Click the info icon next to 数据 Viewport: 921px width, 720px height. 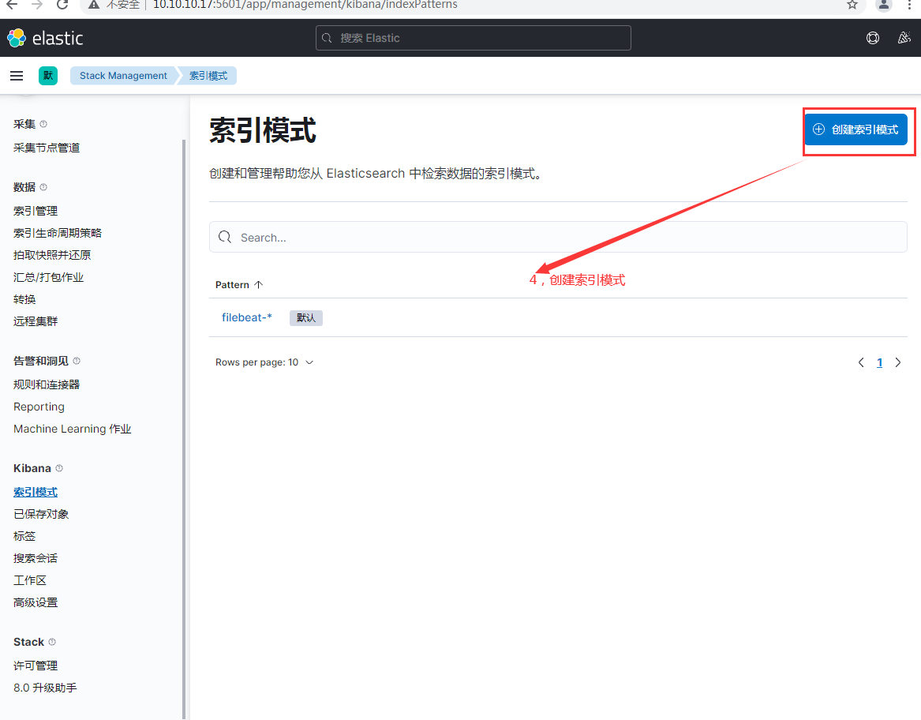[43, 187]
